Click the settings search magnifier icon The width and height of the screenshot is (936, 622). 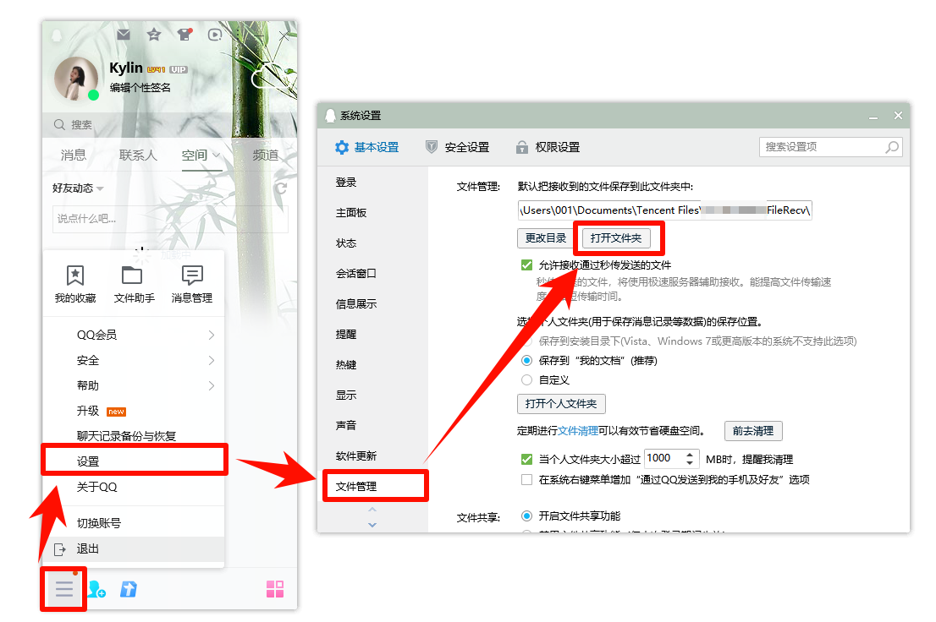(x=892, y=147)
